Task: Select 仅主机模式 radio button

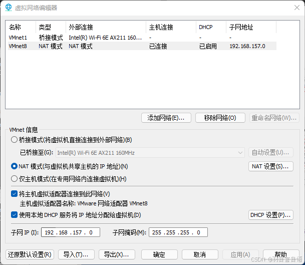Action: click(14, 179)
